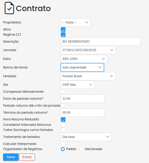Open the Feriado Brasil dropdown
The height and width of the screenshot is (163, 149).
point(88,76)
